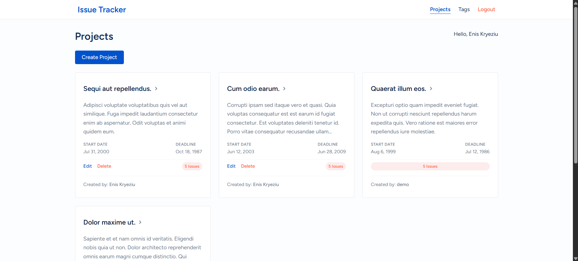578x261 pixels.
Task: Click chevron next to Sequi aut repellendus
Action: pyautogui.click(x=156, y=89)
